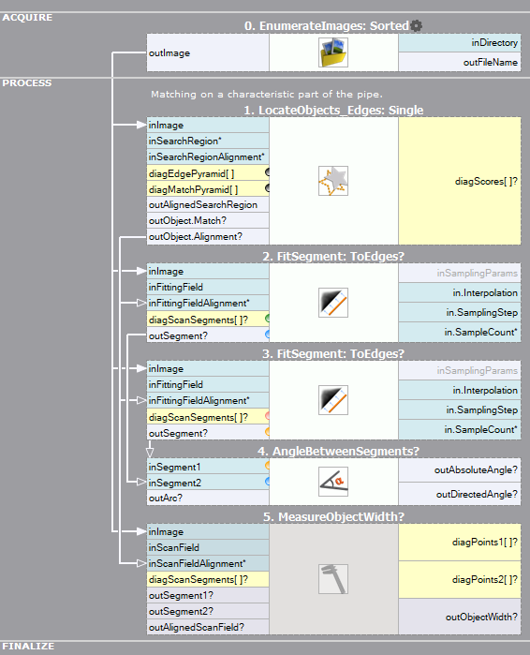Select the ACQUIRE section header
Image resolution: width=530 pixels, height=655 pixels.
coord(27,18)
